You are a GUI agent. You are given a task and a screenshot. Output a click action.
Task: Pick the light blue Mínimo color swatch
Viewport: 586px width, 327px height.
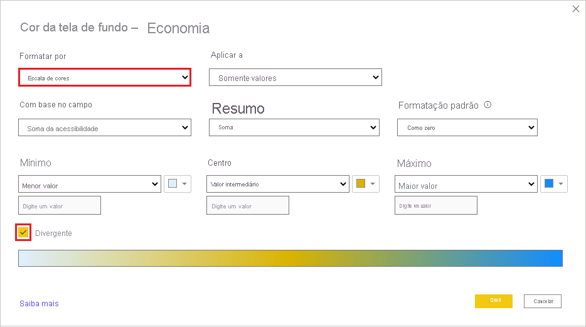[x=178, y=184]
